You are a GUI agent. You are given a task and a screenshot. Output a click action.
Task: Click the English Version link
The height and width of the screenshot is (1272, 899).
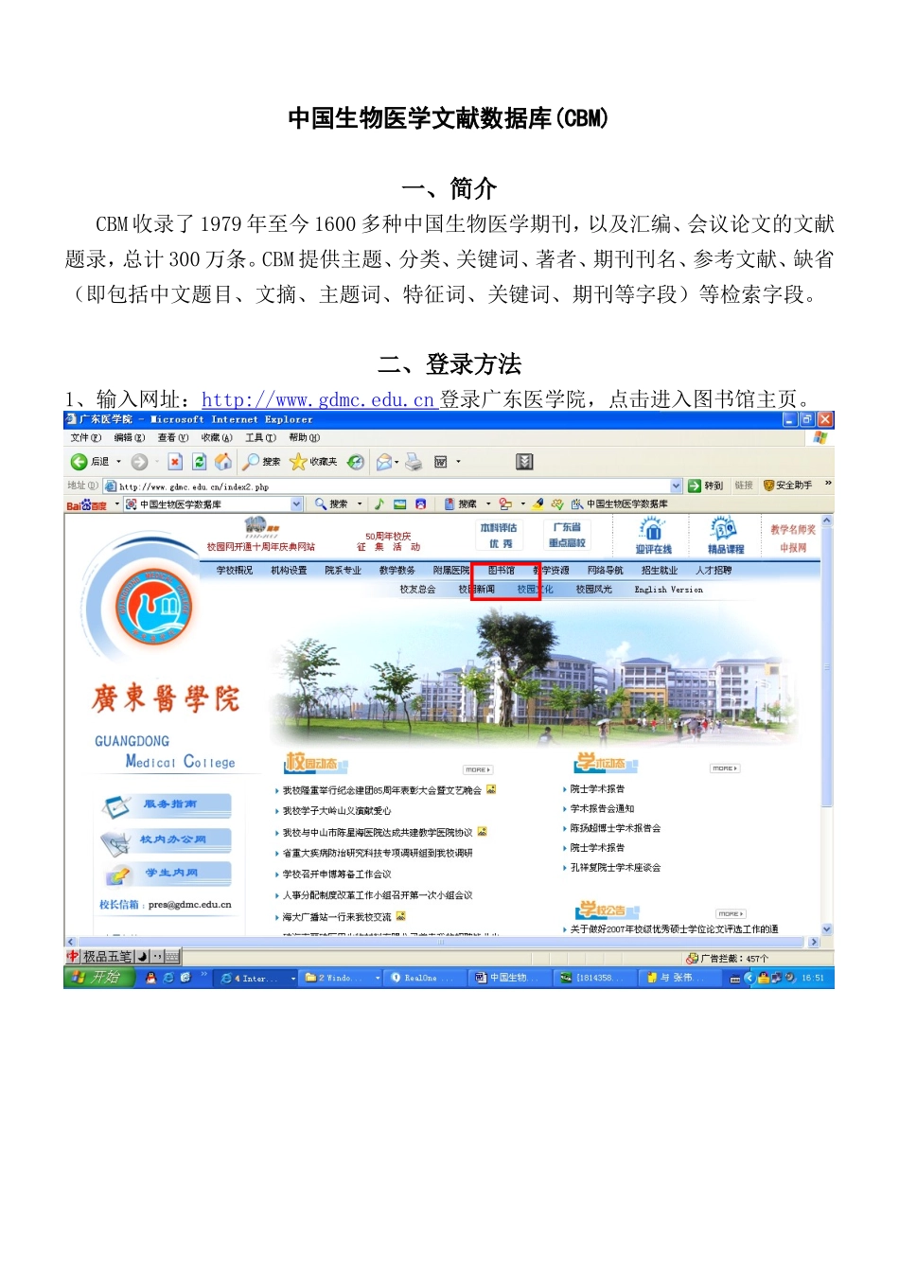point(669,590)
